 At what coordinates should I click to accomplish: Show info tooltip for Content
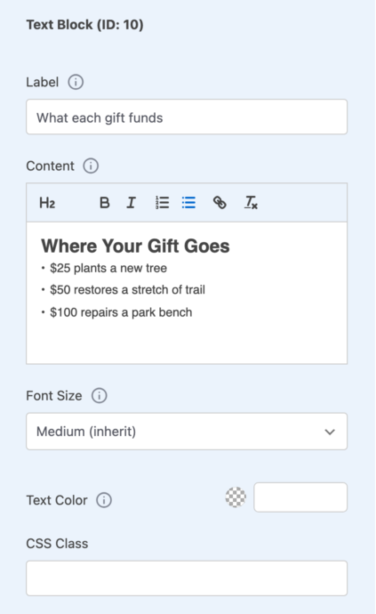coord(91,166)
